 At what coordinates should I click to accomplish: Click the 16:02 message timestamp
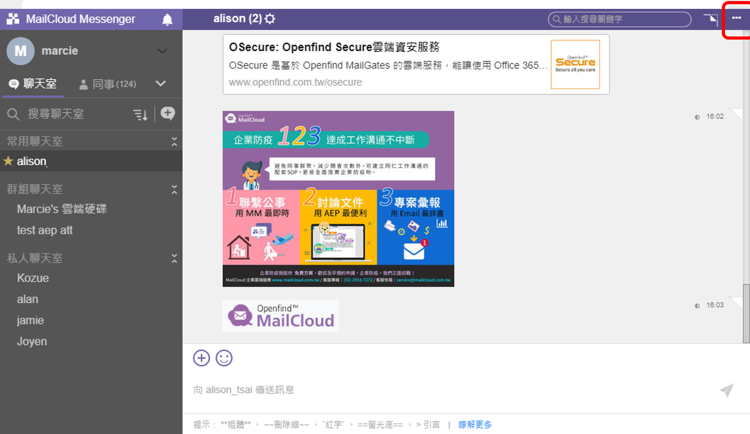(x=715, y=117)
